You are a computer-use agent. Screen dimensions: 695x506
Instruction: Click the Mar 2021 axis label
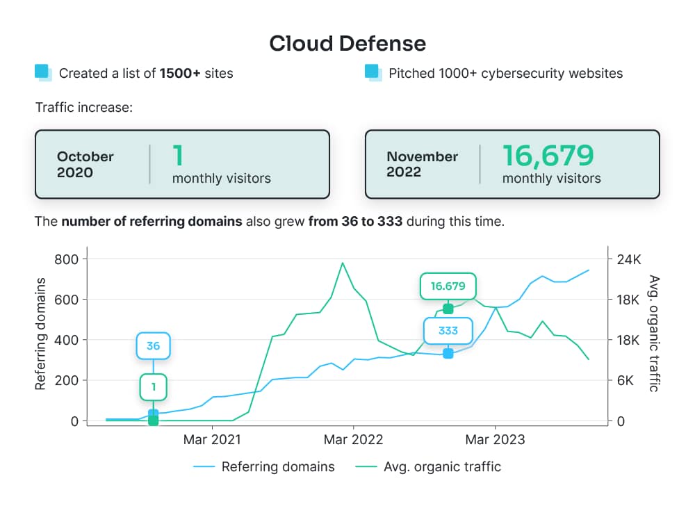[212, 439]
